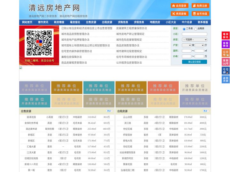
Task: Open 城市危险房屋管理规定 link
Action: coord(129,40)
